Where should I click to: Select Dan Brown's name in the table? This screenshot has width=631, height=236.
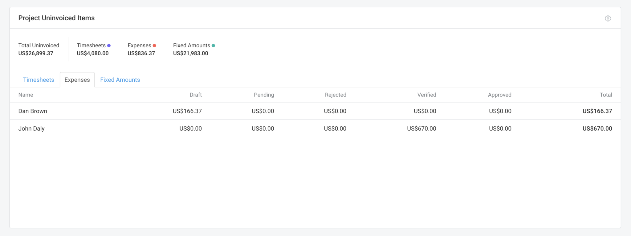coord(33,111)
